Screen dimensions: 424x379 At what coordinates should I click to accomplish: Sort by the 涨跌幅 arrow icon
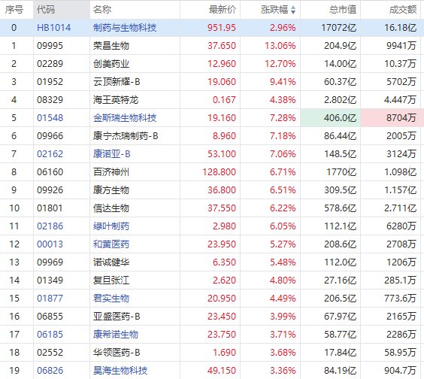pyautogui.click(x=293, y=10)
